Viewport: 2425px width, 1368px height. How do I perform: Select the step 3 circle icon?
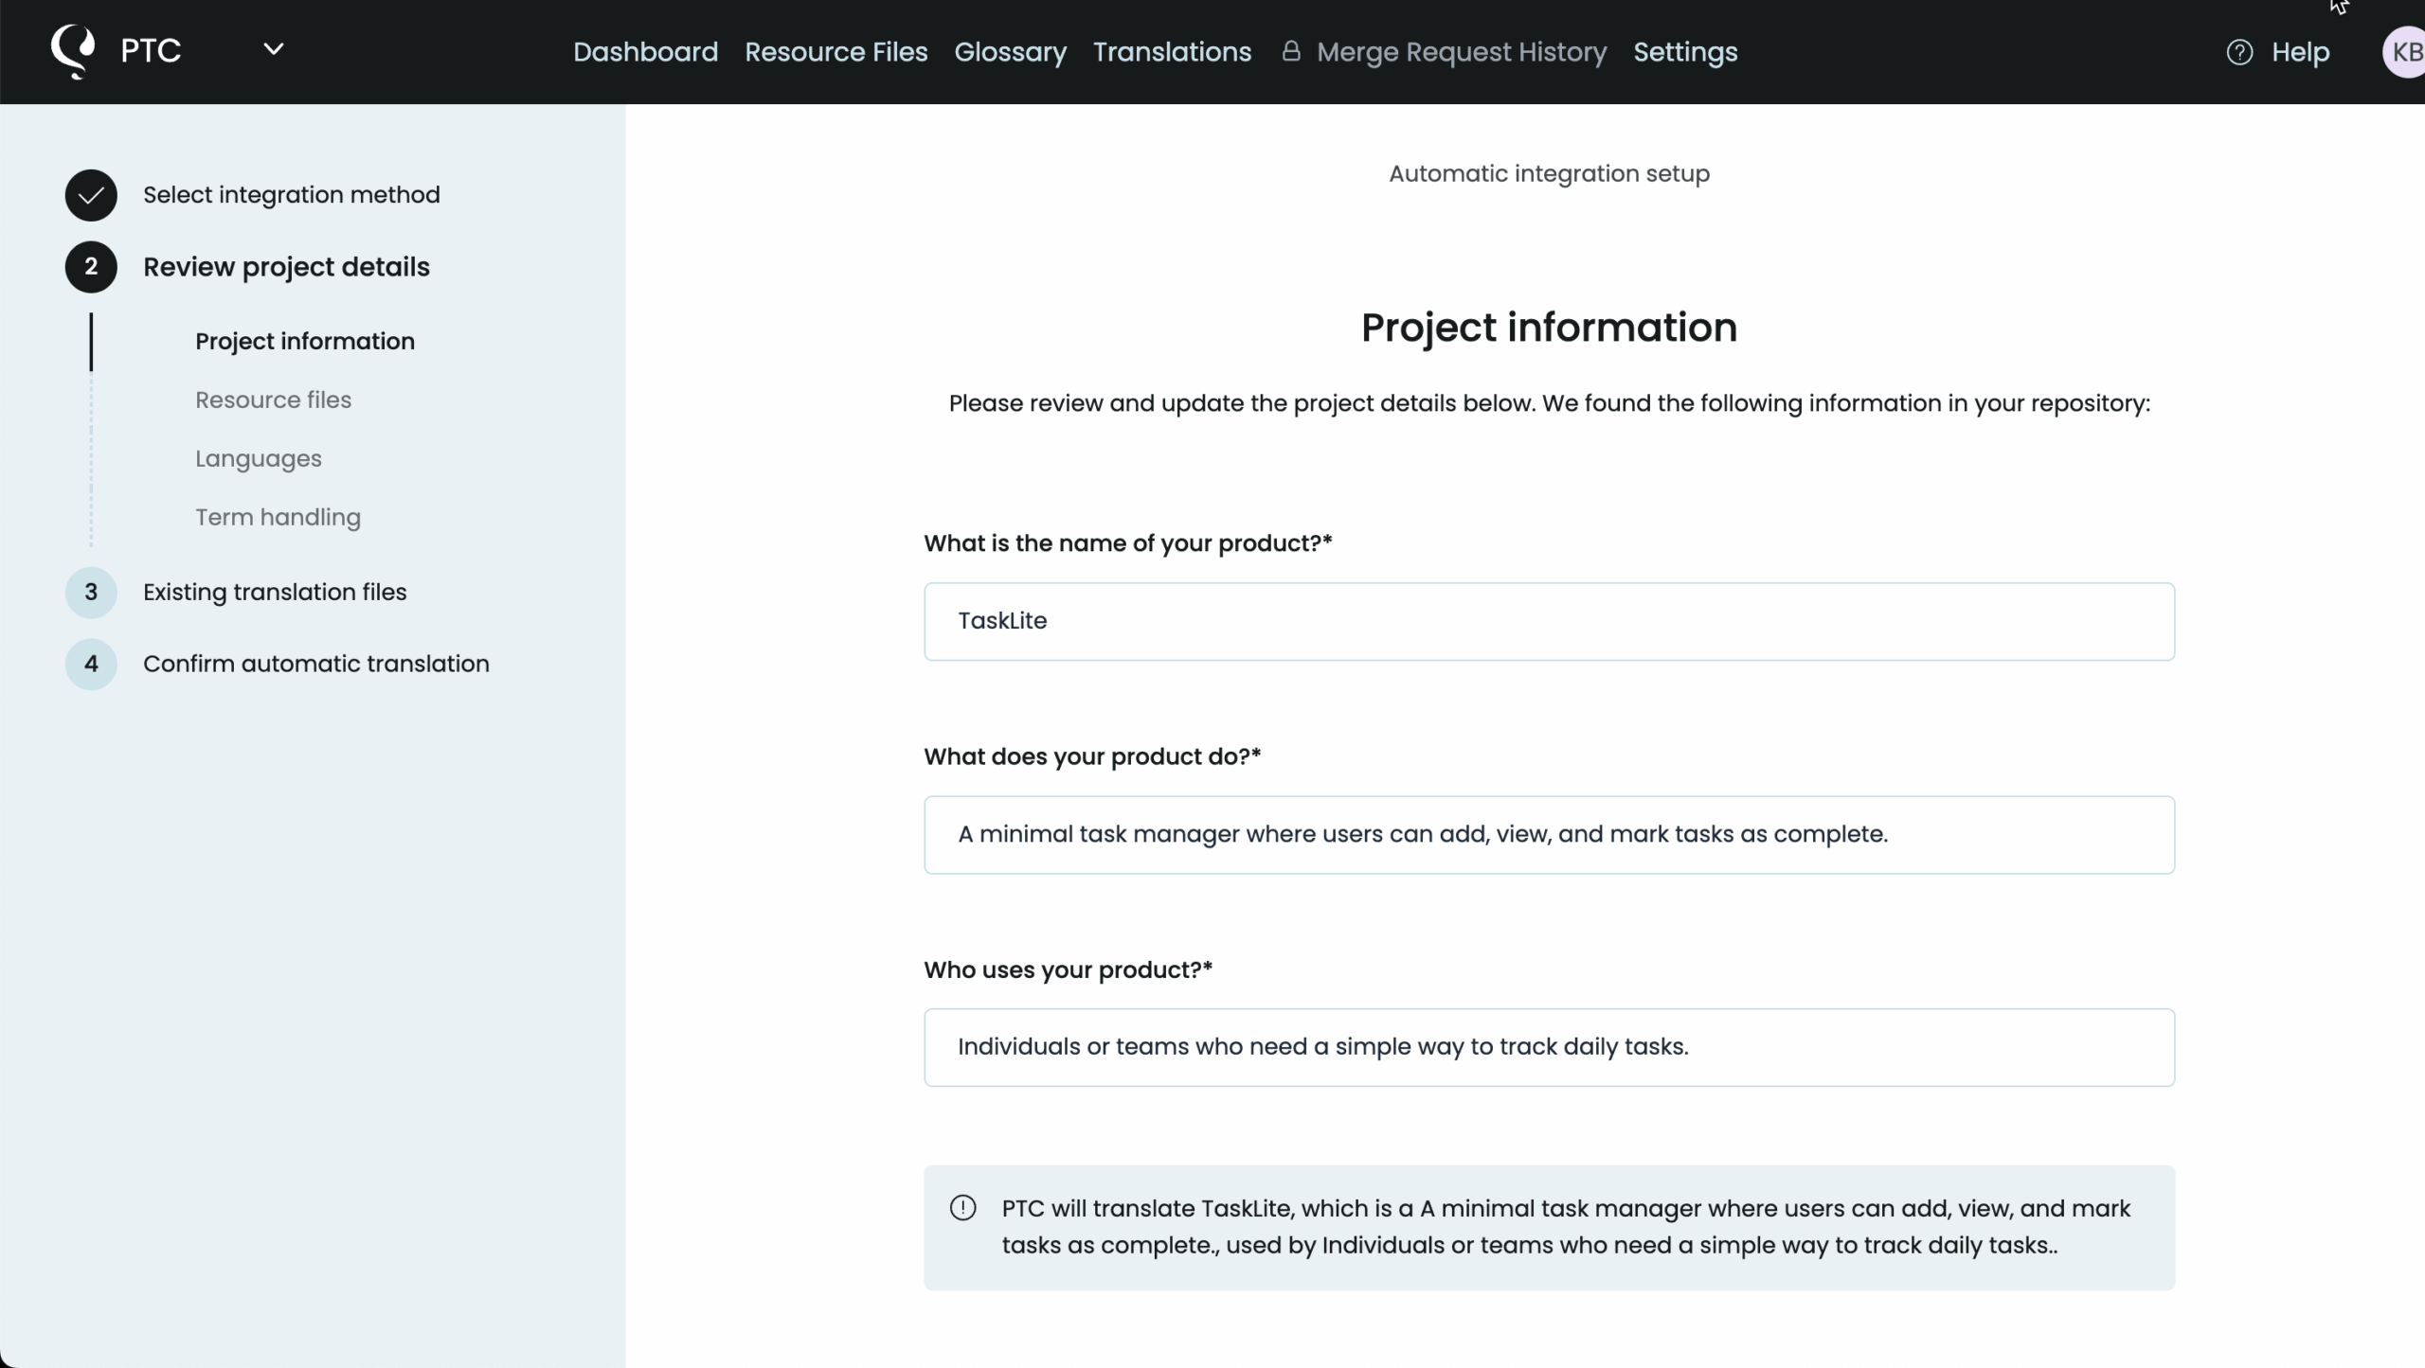[x=91, y=593]
